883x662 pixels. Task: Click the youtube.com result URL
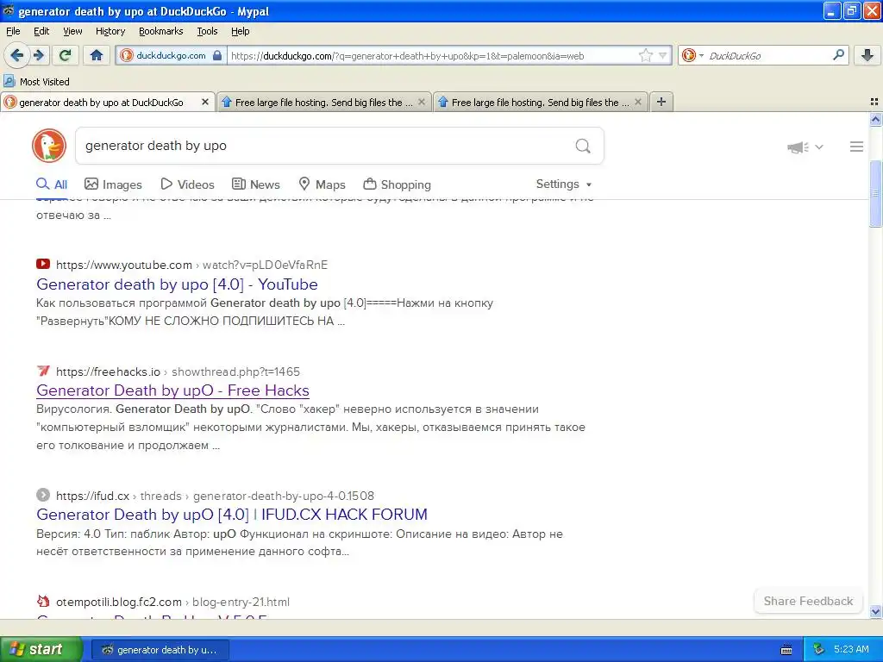tap(191, 265)
